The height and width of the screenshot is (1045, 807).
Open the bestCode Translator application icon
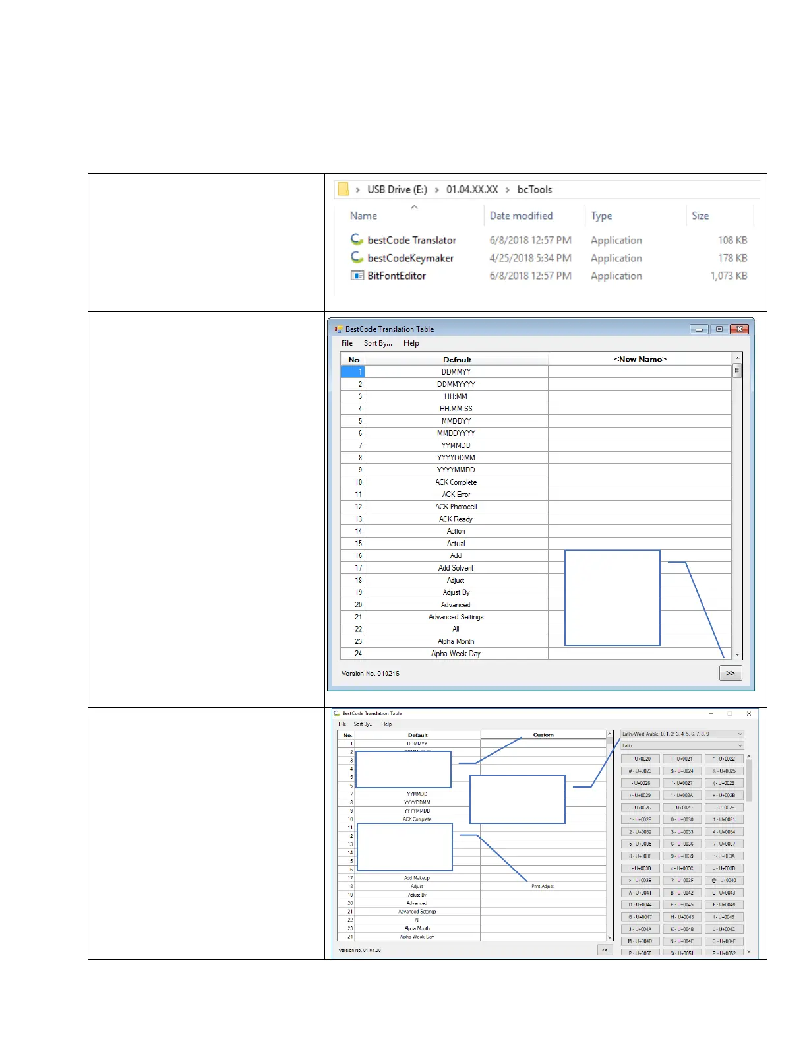[x=357, y=239]
